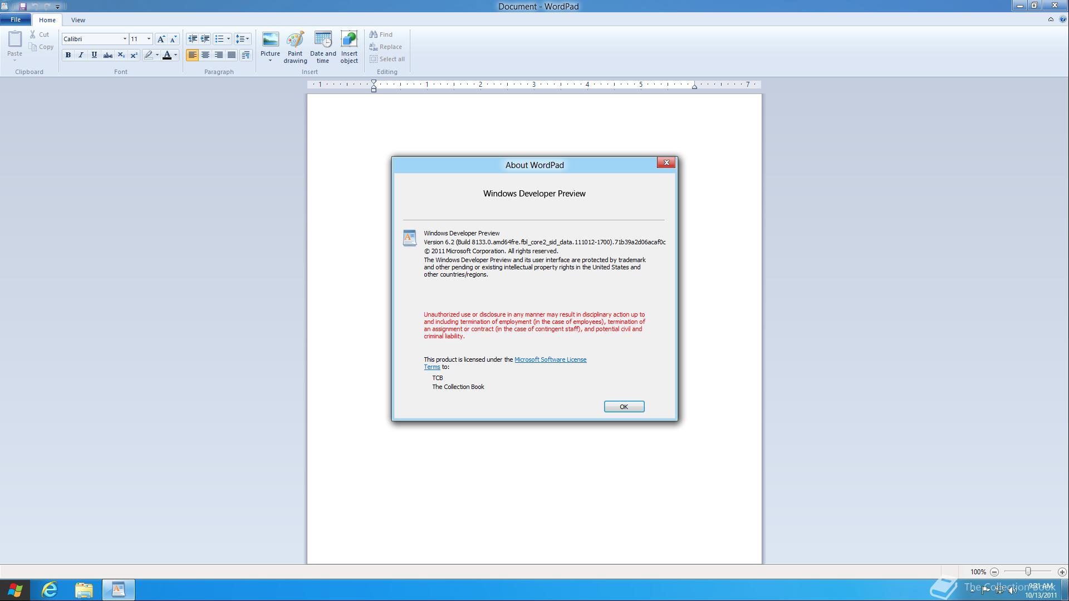Image resolution: width=1069 pixels, height=601 pixels.
Task: Apply the text highlight color pen
Action: point(148,55)
